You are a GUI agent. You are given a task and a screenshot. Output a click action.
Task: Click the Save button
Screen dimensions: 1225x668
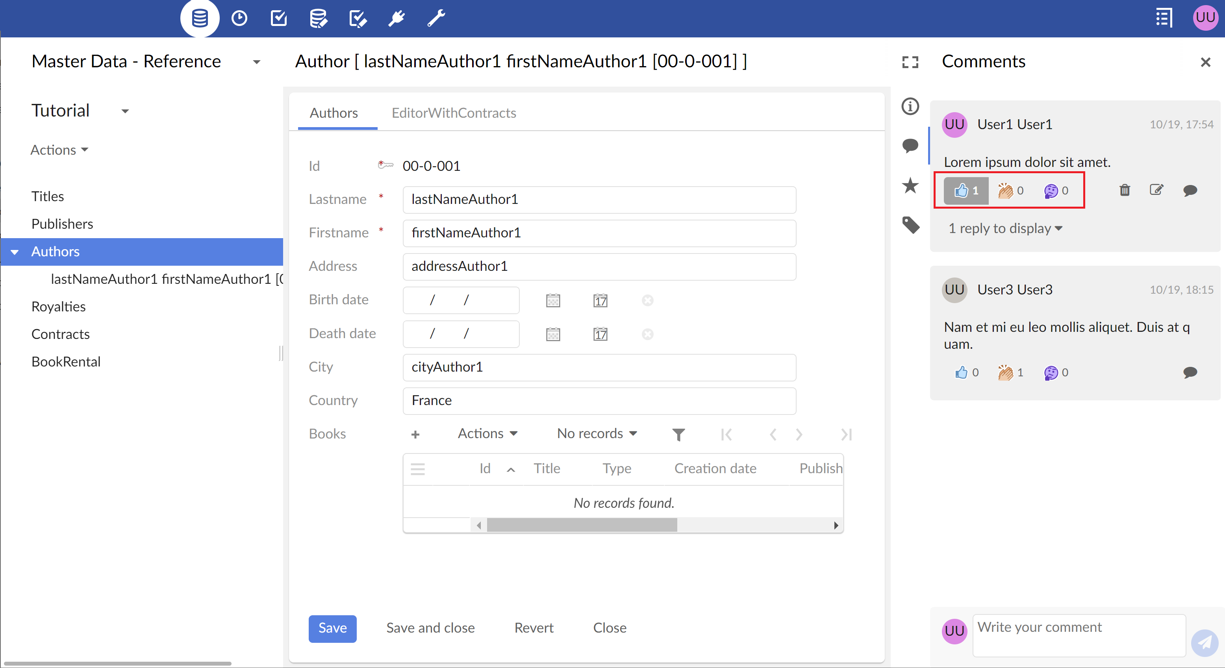coord(332,628)
